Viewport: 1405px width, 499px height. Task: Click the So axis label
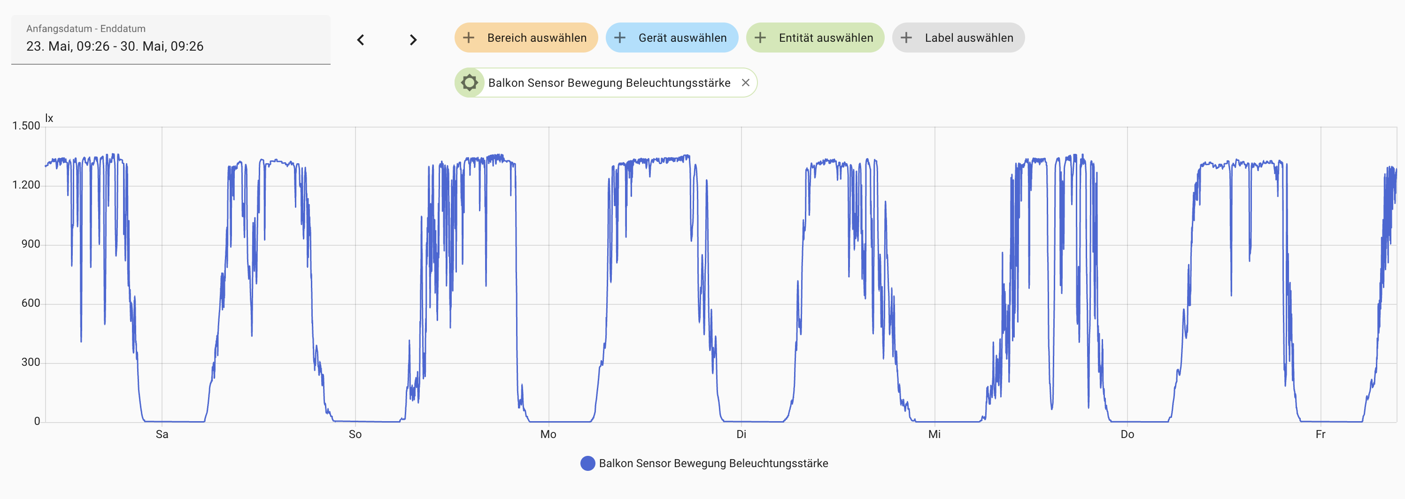tap(355, 435)
